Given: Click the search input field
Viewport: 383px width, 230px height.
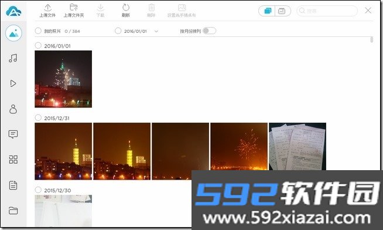Looking at the screenshot, I should click(x=327, y=11).
